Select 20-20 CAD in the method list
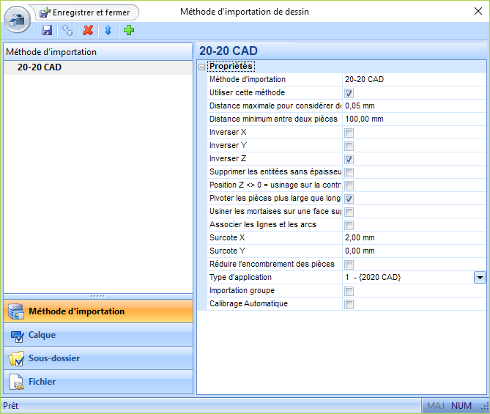The width and height of the screenshot is (490, 414). point(40,67)
